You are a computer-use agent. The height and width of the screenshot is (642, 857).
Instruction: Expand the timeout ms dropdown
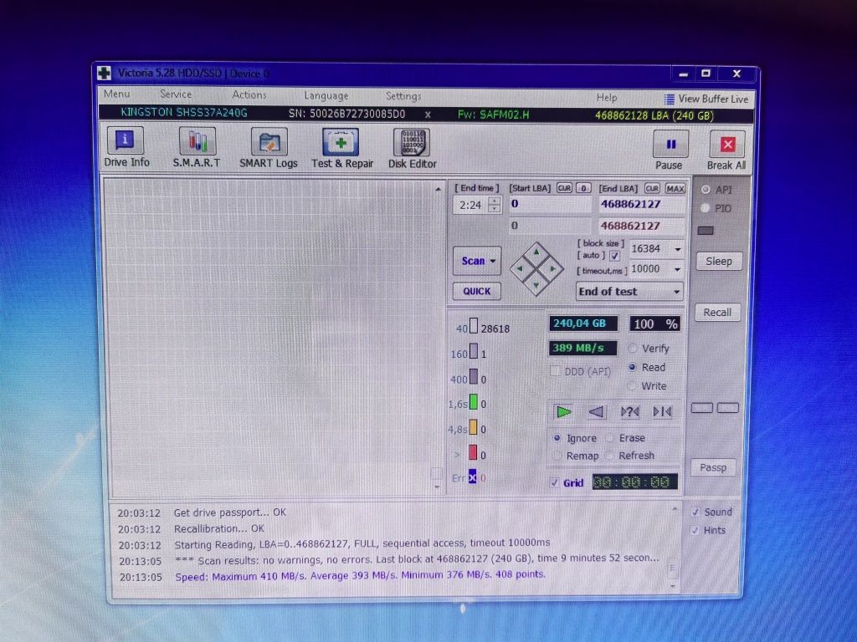pos(678,269)
